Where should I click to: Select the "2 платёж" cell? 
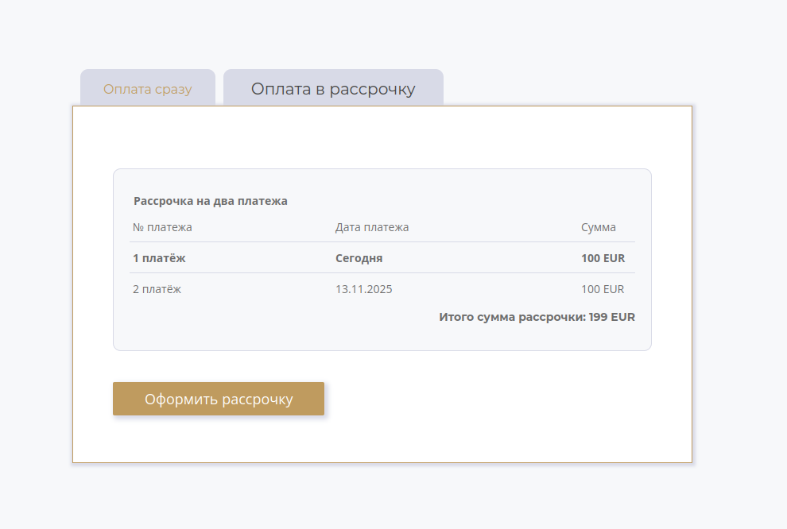(x=157, y=289)
